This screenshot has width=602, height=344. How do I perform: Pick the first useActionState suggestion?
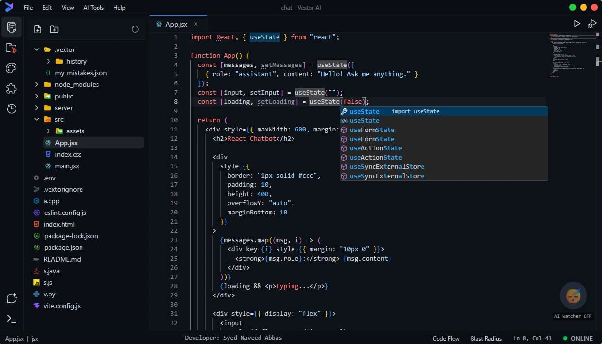point(444,148)
